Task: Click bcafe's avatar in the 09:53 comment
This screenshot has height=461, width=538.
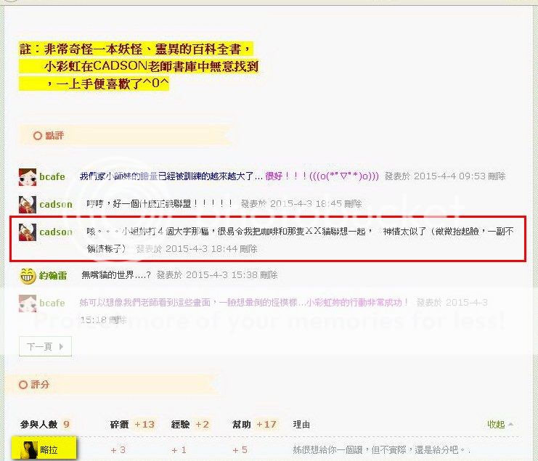Action: click(28, 176)
